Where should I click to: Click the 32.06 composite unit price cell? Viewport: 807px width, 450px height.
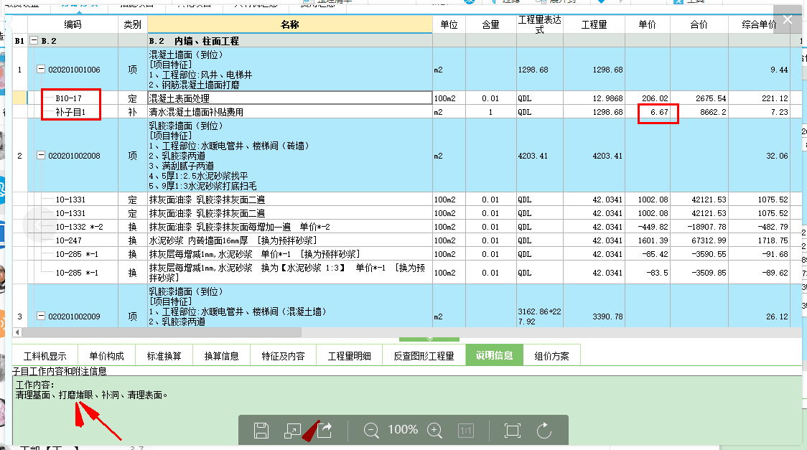[759, 155]
